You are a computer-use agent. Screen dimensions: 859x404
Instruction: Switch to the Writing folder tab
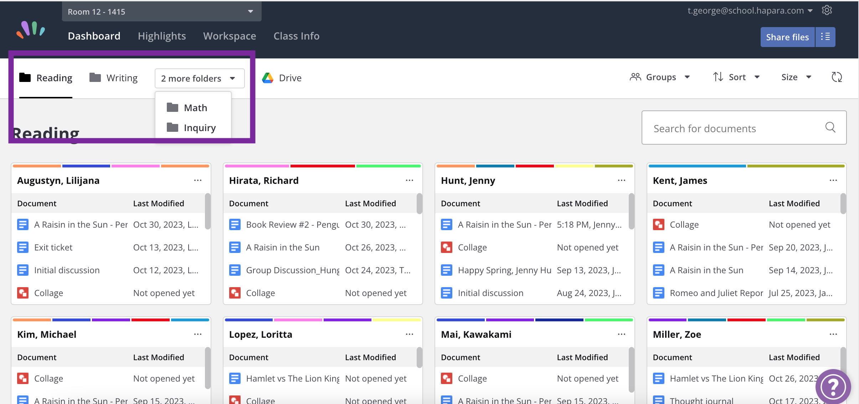122,77
